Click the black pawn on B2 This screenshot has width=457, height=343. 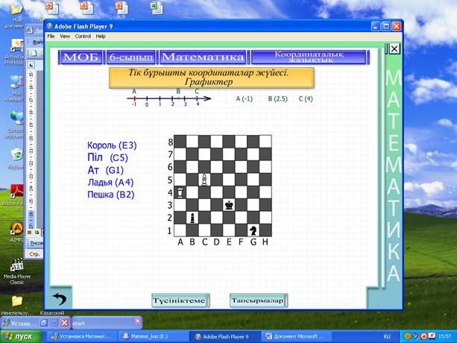[x=192, y=217]
